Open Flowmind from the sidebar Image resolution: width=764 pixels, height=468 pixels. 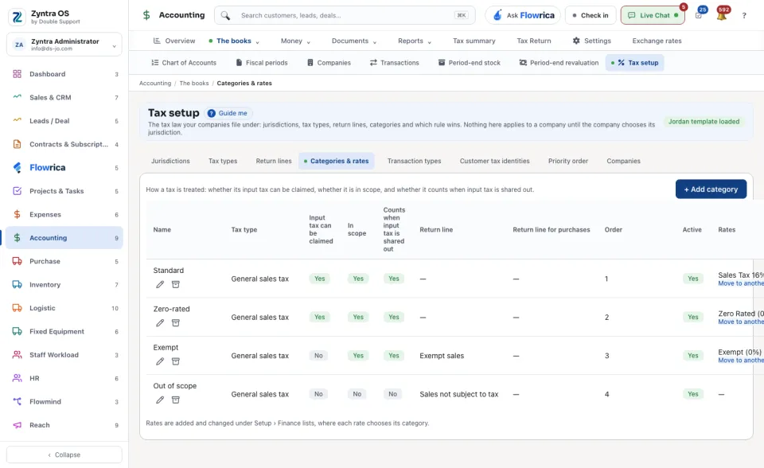click(64, 402)
